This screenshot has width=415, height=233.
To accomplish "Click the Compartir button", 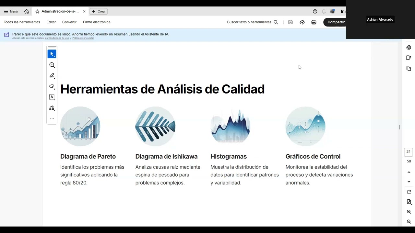I will click(x=335, y=22).
